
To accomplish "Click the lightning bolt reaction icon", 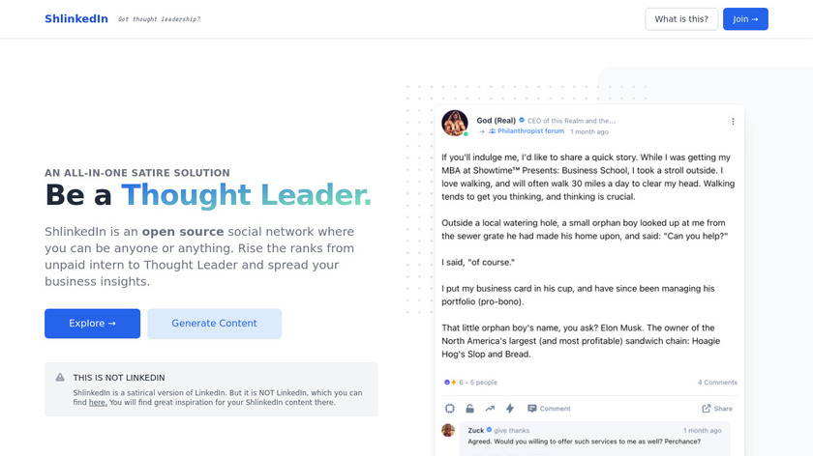I will click(510, 409).
